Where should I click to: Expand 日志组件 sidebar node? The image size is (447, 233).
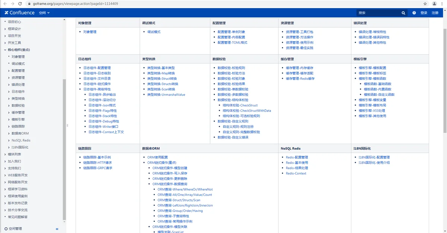(9, 91)
